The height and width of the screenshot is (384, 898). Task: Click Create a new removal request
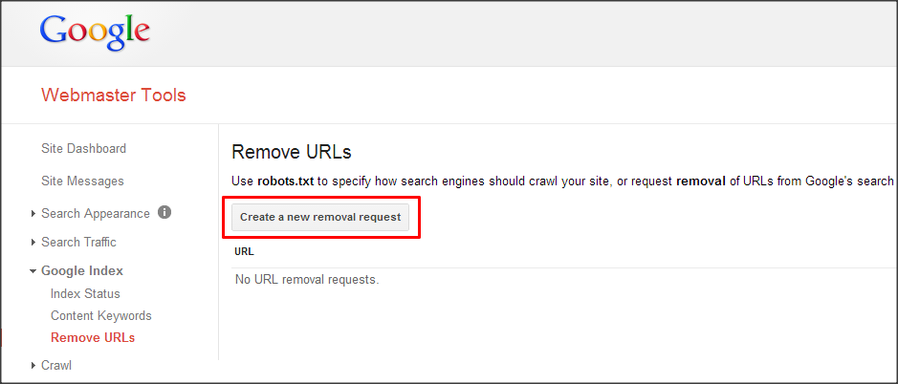tap(320, 218)
